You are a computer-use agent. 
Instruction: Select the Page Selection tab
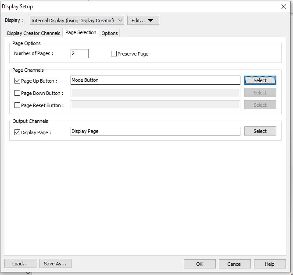coord(81,33)
